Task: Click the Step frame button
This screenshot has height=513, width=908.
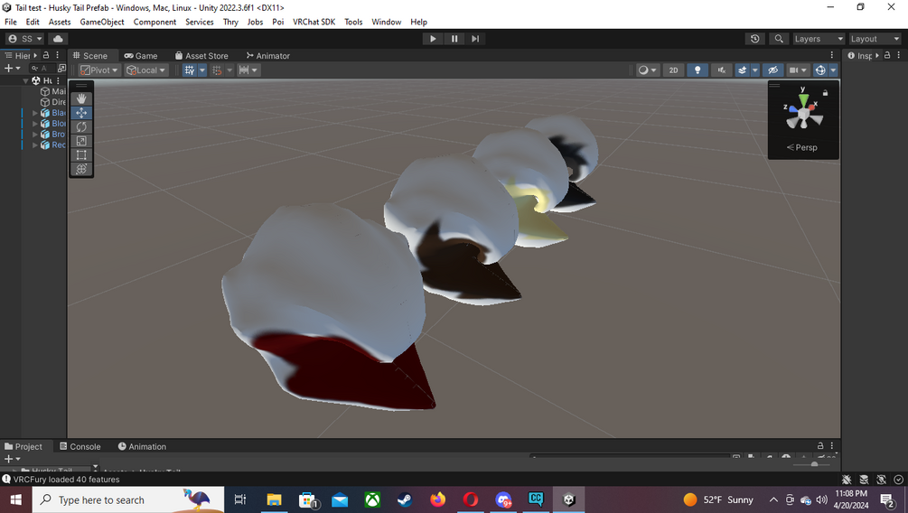Action: [x=475, y=39]
